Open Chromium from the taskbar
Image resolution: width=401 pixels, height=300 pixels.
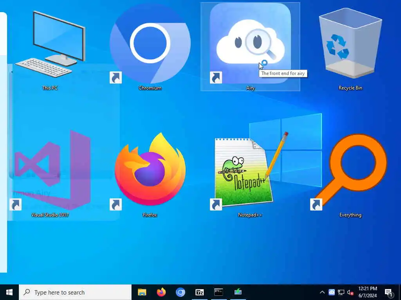pos(180,292)
